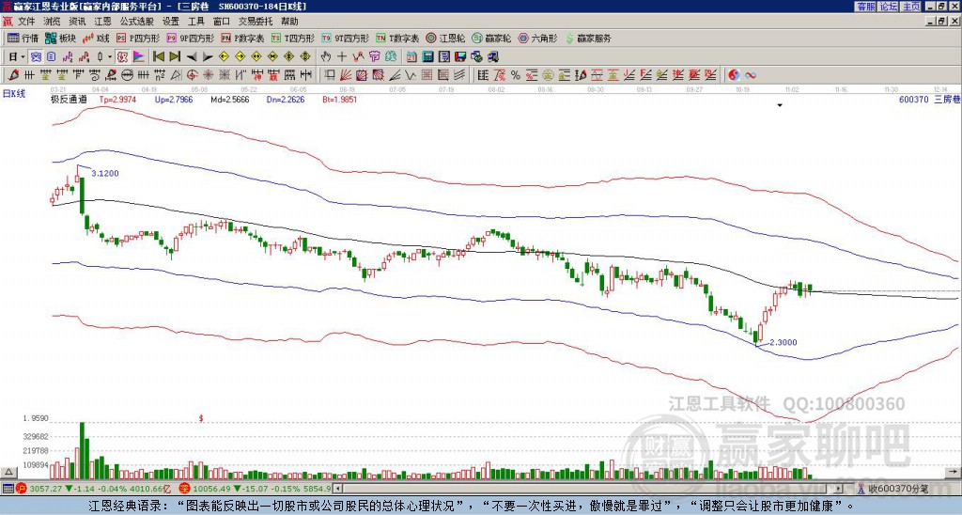Open the 窗口 menu
This screenshot has width=962, height=515.
[222, 22]
